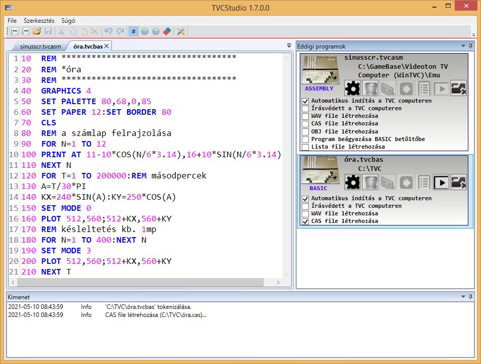Enable OBJ file létrehozása checkbox
481x364 pixels.
tap(305, 131)
